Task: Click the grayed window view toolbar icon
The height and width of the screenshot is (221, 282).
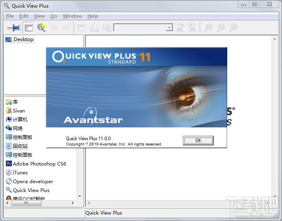Action: coord(81,28)
